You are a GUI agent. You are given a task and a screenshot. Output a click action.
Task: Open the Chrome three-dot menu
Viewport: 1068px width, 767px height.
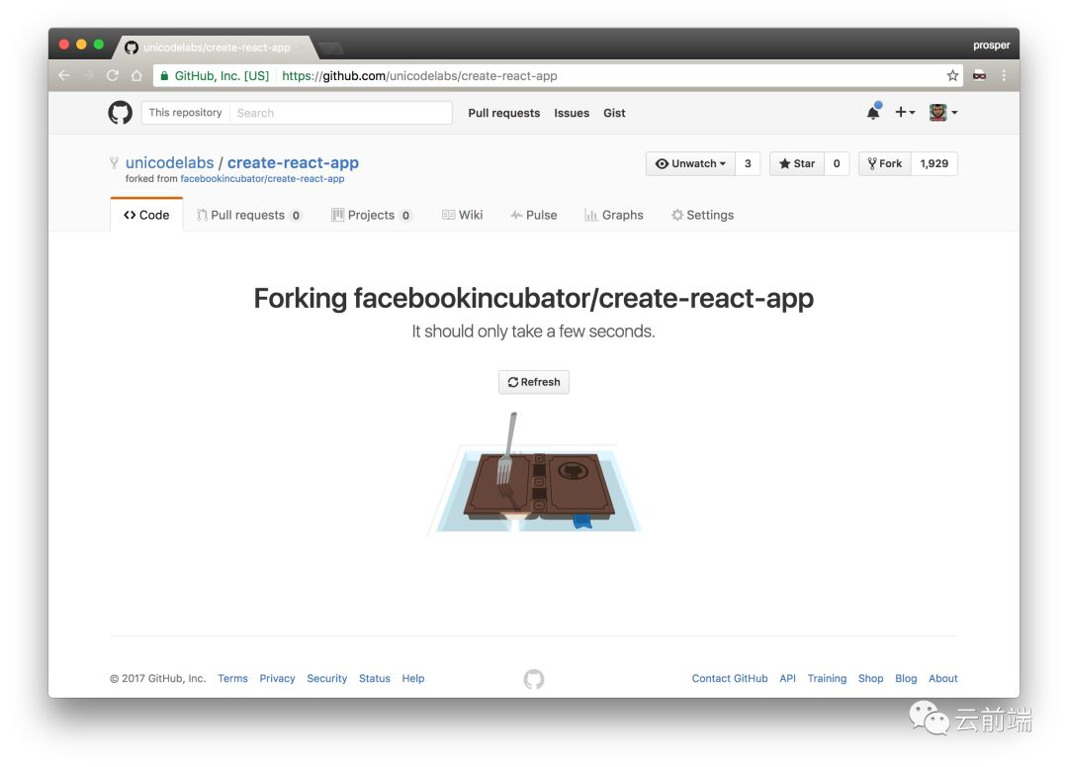(x=1004, y=75)
